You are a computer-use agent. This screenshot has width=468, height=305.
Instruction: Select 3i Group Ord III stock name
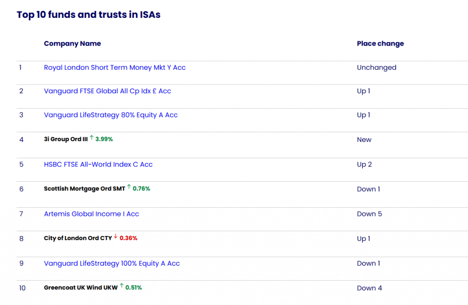[65, 140]
